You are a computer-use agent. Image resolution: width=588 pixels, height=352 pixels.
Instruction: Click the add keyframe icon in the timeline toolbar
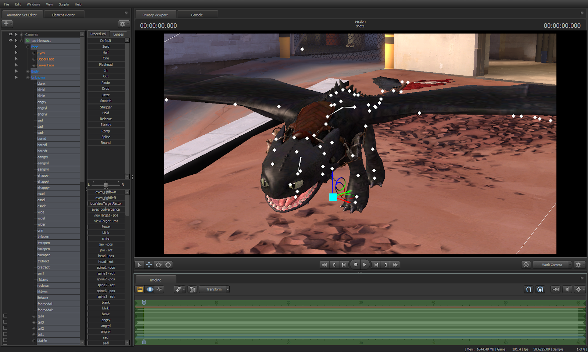click(178, 289)
